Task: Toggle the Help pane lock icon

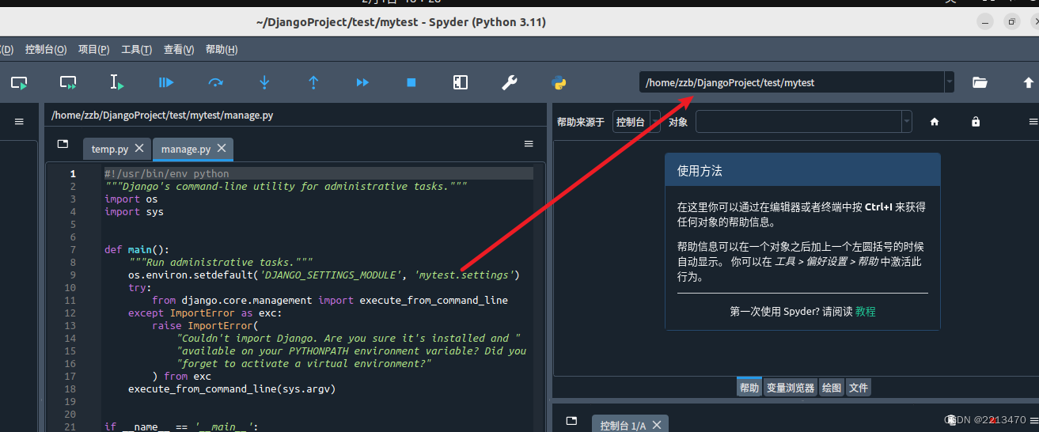Action: (x=976, y=122)
